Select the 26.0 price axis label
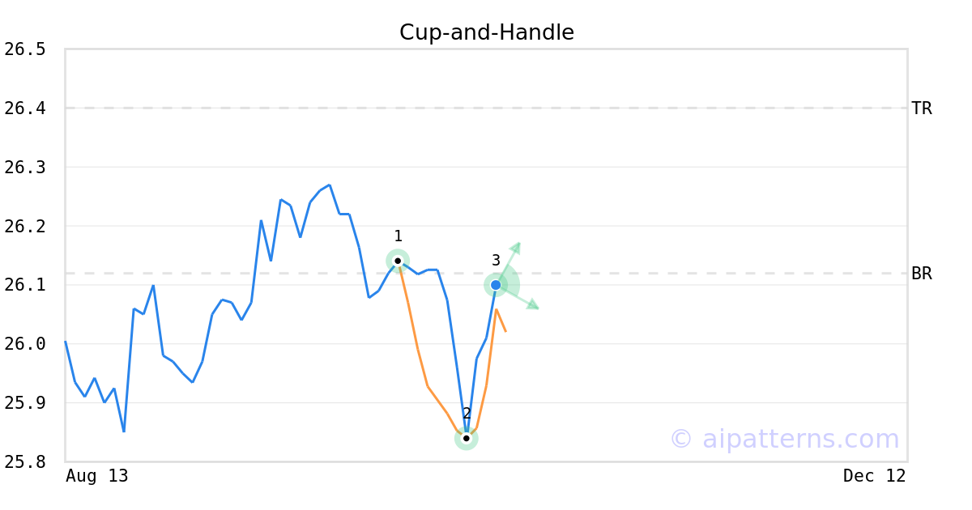The image size is (972, 510). (24, 344)
